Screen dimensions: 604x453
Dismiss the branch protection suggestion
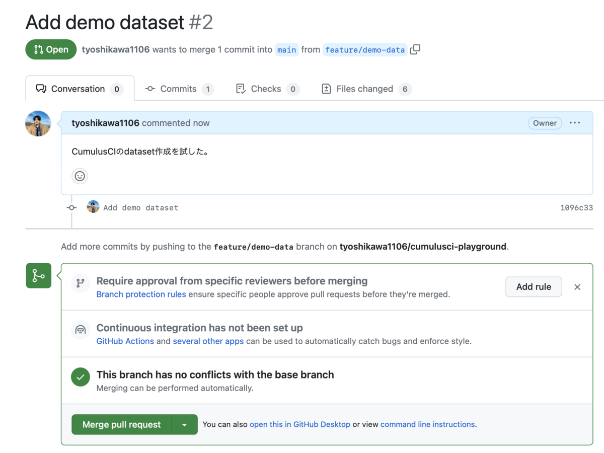(x=577, y=287)
